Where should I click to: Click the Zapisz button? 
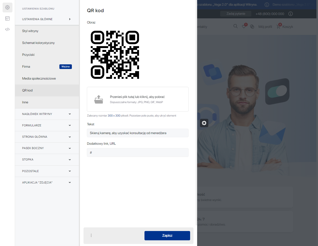tap(167, 235)
